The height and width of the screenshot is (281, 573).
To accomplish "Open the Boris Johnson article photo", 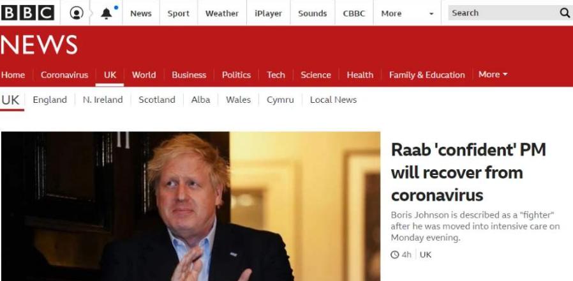I will (x=190, y=206).
